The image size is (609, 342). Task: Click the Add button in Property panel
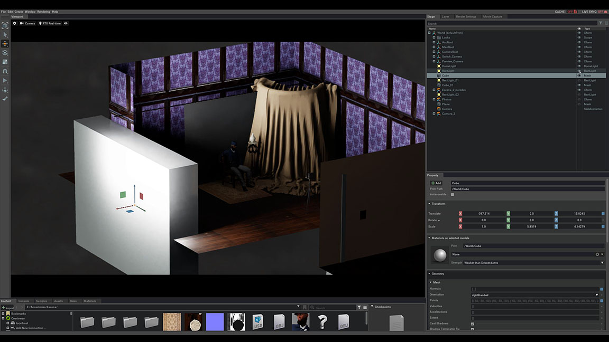tap(436, 183)
